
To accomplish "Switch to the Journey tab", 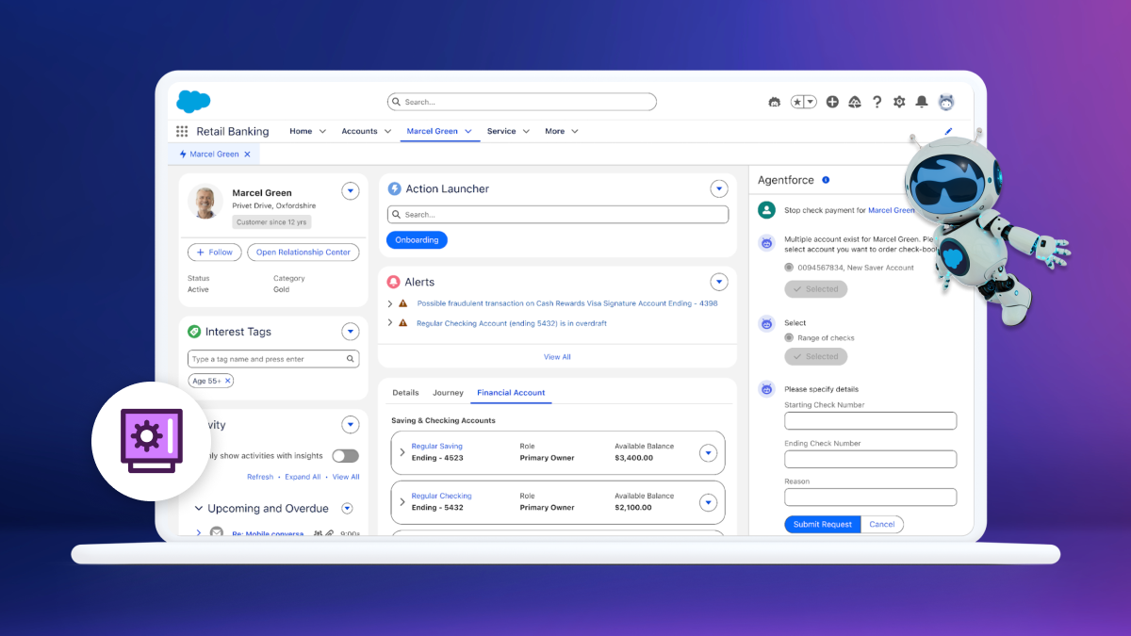I will [448, 393].
